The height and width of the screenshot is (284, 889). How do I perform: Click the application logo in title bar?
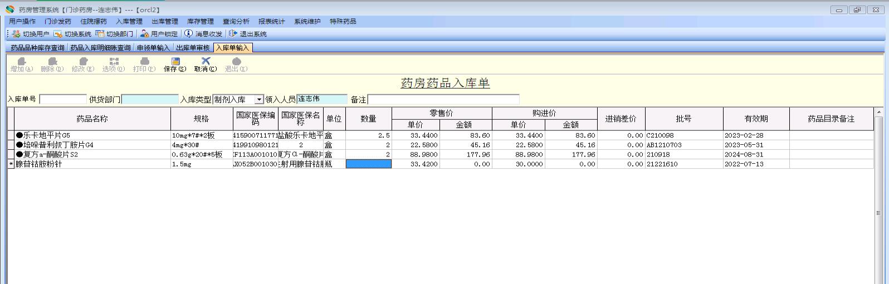(9, 9)
